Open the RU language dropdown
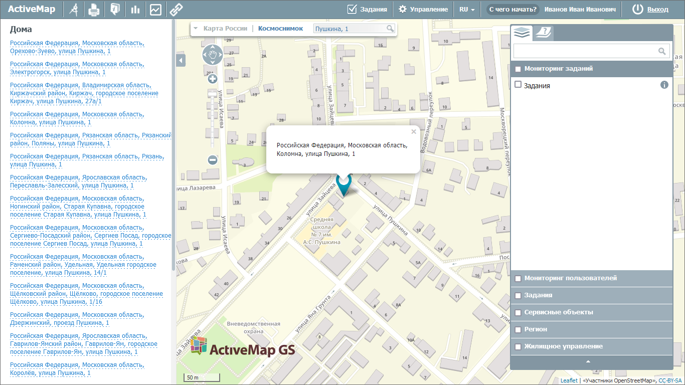The image size is (685, 385). click(x=467, y=10)
